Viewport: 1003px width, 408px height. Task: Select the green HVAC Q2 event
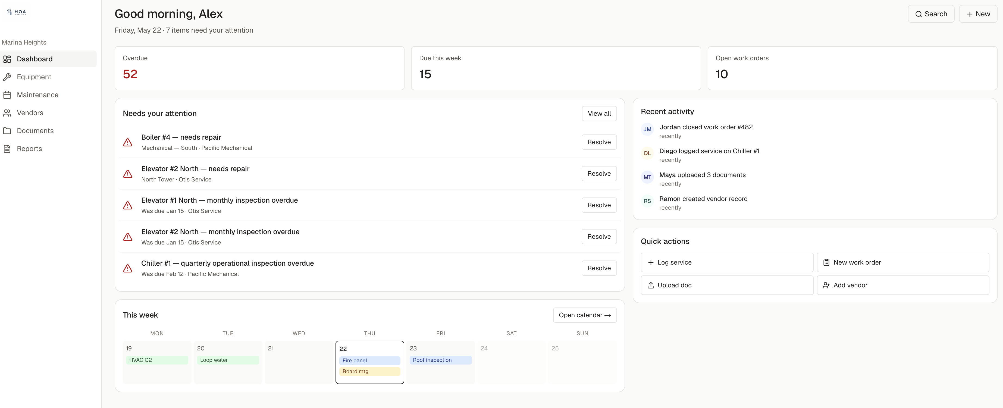tap(157, 360)
